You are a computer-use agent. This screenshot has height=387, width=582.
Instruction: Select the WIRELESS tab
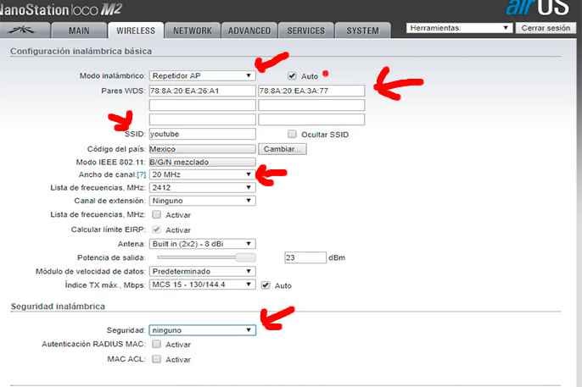tap(136, 30)
